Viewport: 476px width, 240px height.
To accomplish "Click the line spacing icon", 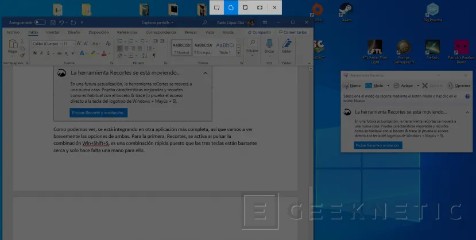I will (x=149, y=48).
